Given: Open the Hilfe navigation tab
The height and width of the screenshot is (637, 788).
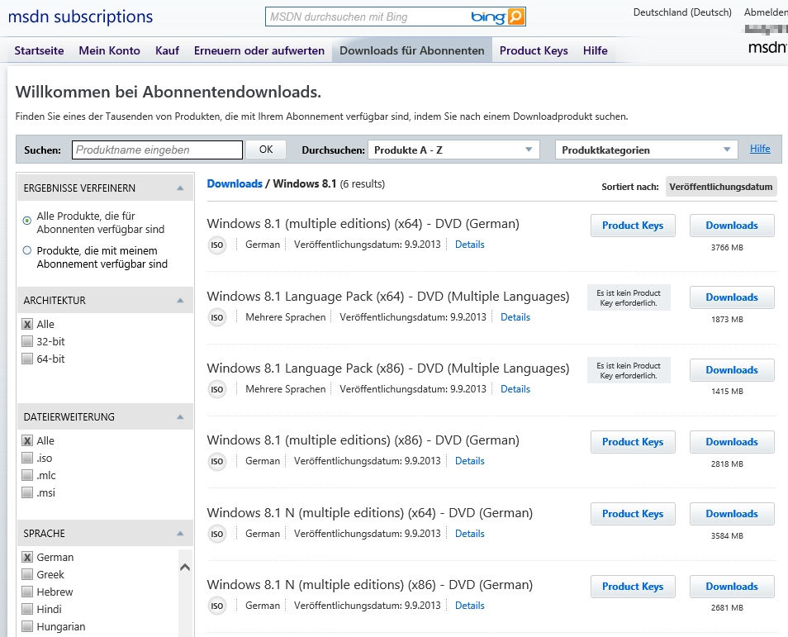Looking at the screenshot, I should pyautogui.click(x=595, y=50).
